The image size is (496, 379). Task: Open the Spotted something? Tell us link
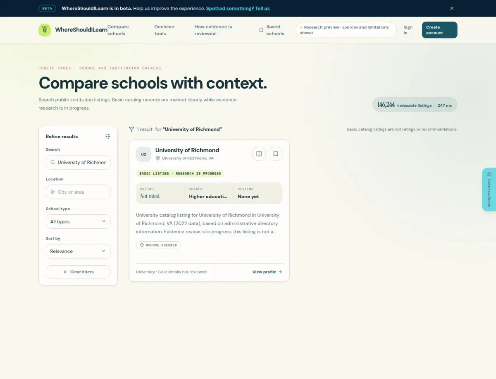tap(238, 8)
